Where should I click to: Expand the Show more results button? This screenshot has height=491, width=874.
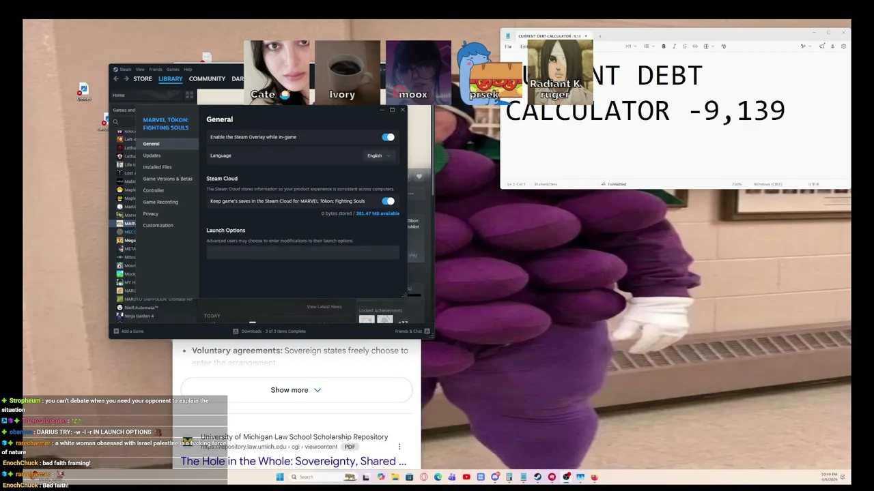(x=296, y=390)
